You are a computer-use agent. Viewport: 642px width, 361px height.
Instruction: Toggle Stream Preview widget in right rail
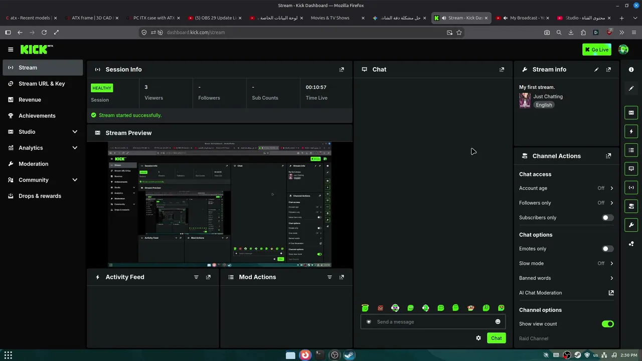631,113
